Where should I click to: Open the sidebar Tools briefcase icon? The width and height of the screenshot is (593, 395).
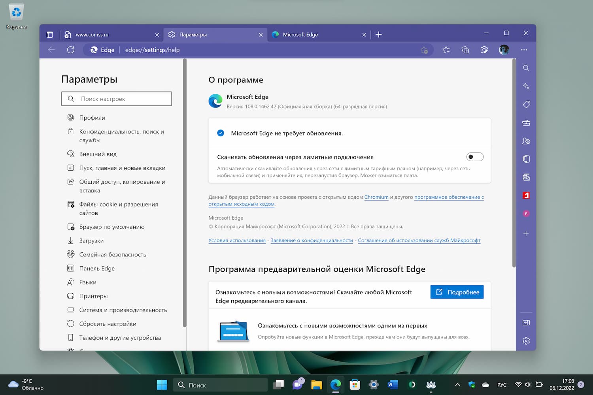pos(526,123)
